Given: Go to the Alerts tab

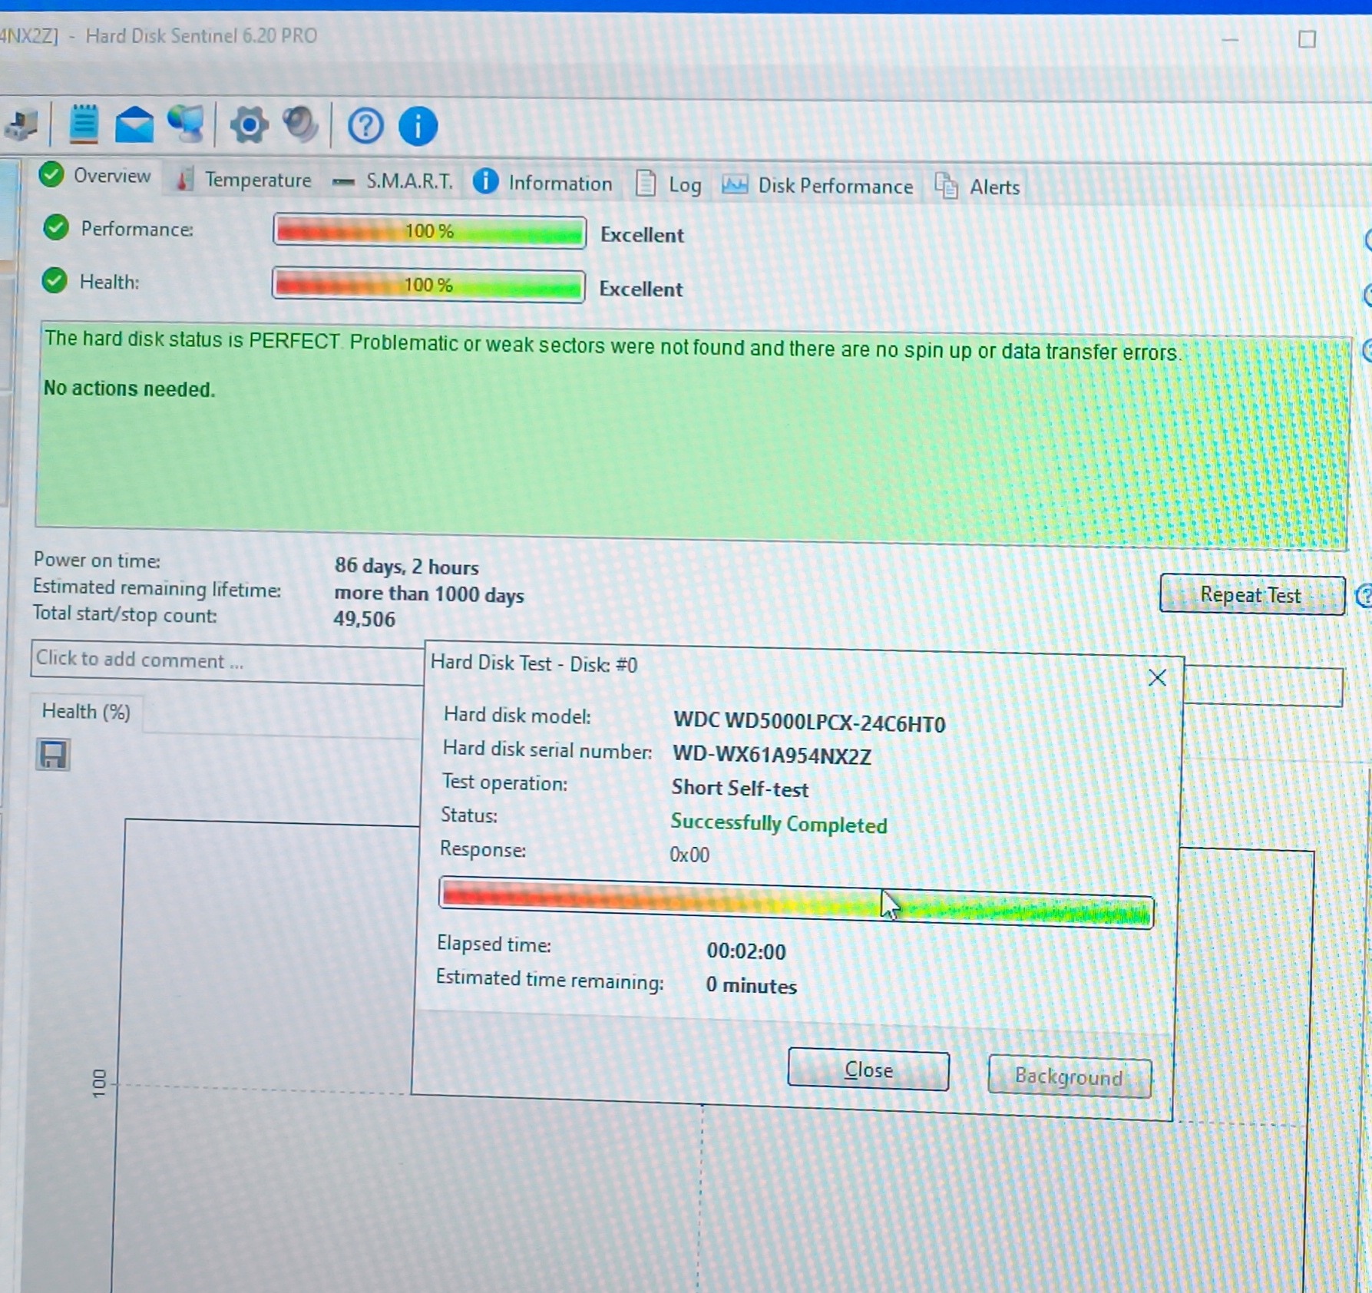Looking at the screenshot, I should 977,187.
